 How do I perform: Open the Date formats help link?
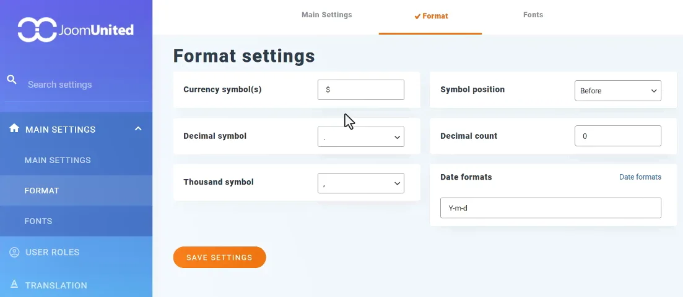click(640, 177)
